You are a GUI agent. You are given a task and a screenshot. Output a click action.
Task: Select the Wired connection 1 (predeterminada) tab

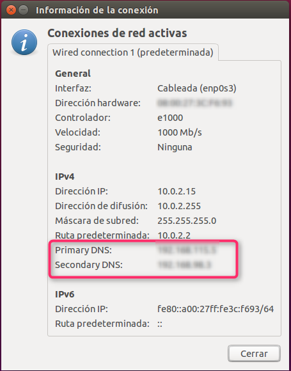tap(133, 52)
